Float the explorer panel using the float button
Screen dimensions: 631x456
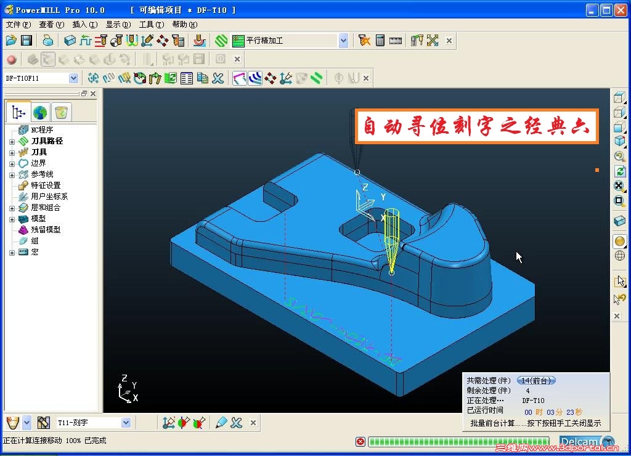[x=84, y=94]
